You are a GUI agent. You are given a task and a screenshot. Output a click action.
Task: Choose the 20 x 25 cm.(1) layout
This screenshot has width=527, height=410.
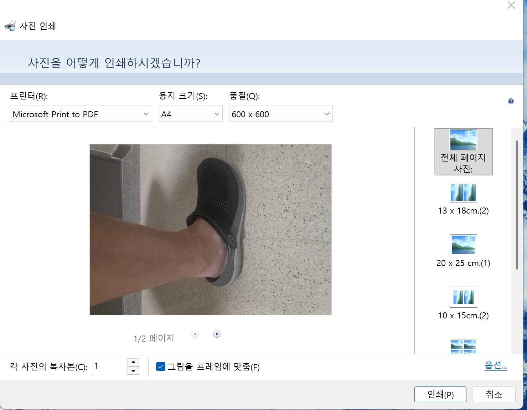pos(463,251)
